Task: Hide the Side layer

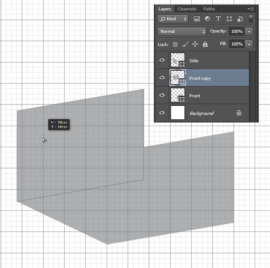Action: tap(162, 60)
